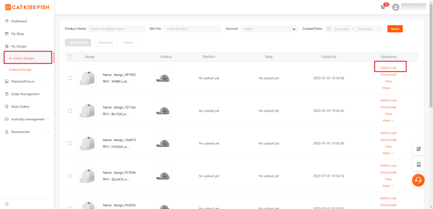Click the Delete button above the table
The image size is (433, 209).
pyautogui.click(x=128, y=43)
